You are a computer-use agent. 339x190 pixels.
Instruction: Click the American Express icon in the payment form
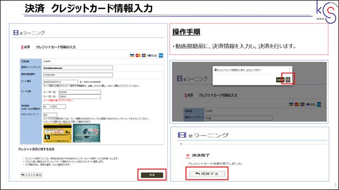click(161, 55)
